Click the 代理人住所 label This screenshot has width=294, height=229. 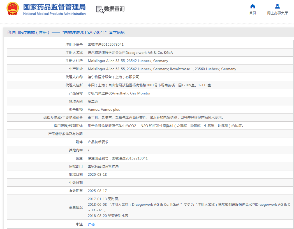[74, 85]
